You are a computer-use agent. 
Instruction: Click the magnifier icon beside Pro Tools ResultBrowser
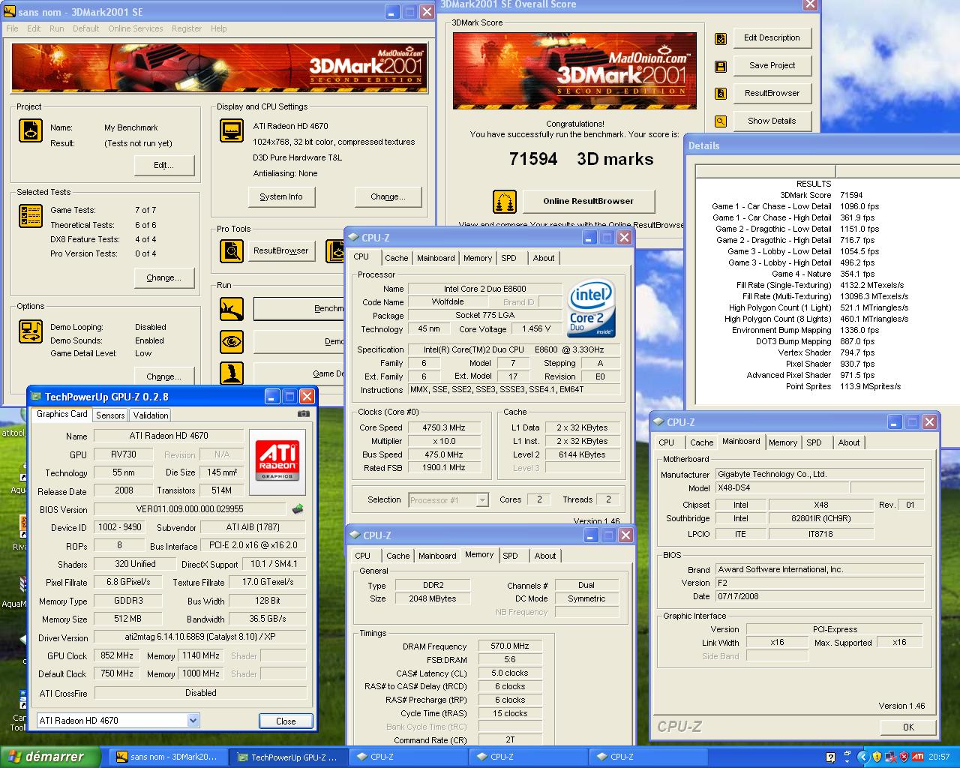[x=232, y=250]
